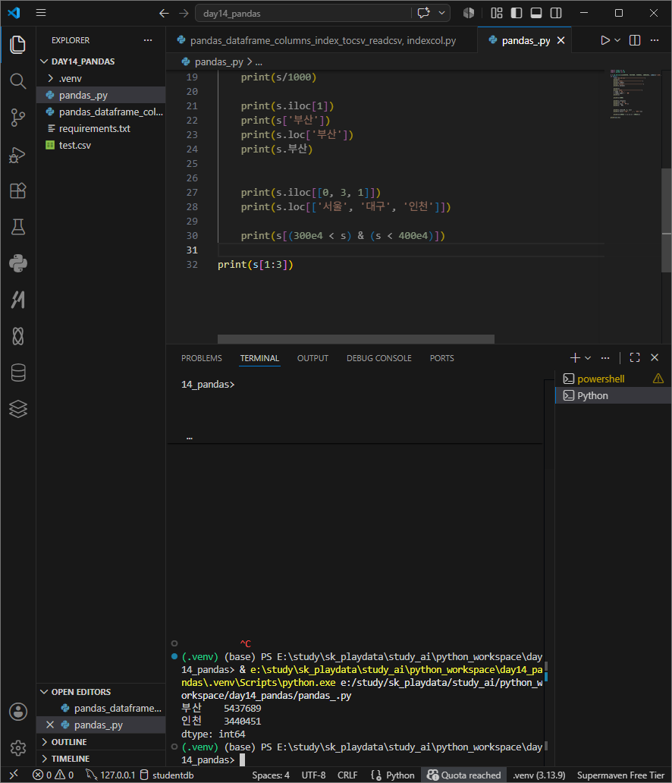
Task: Click the Quota reached status item
Action: [x=464, y=775]
